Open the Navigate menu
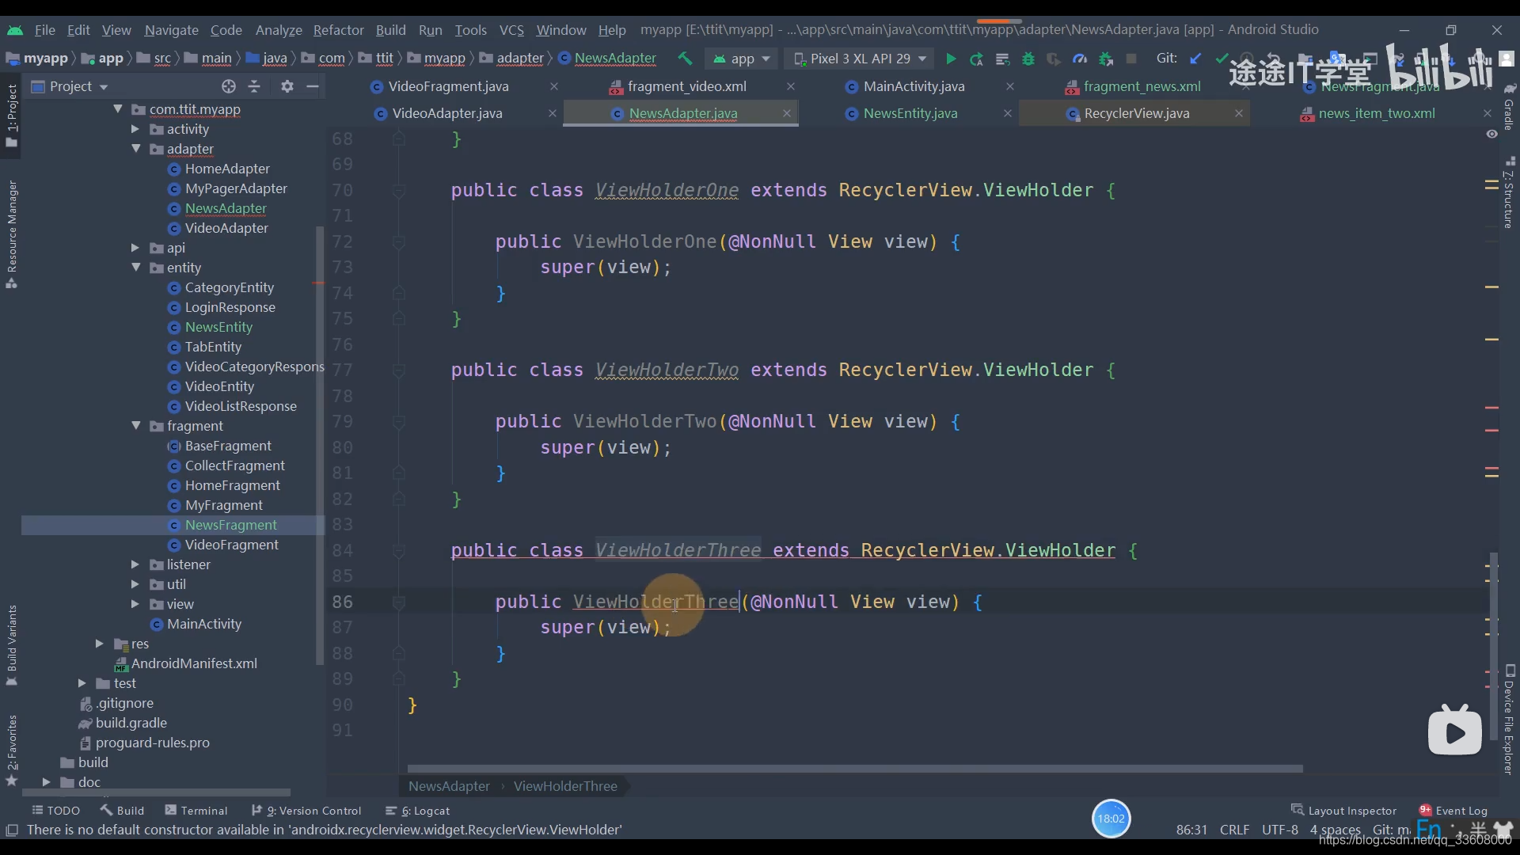1520x855 pixels. tap(171, 30)
